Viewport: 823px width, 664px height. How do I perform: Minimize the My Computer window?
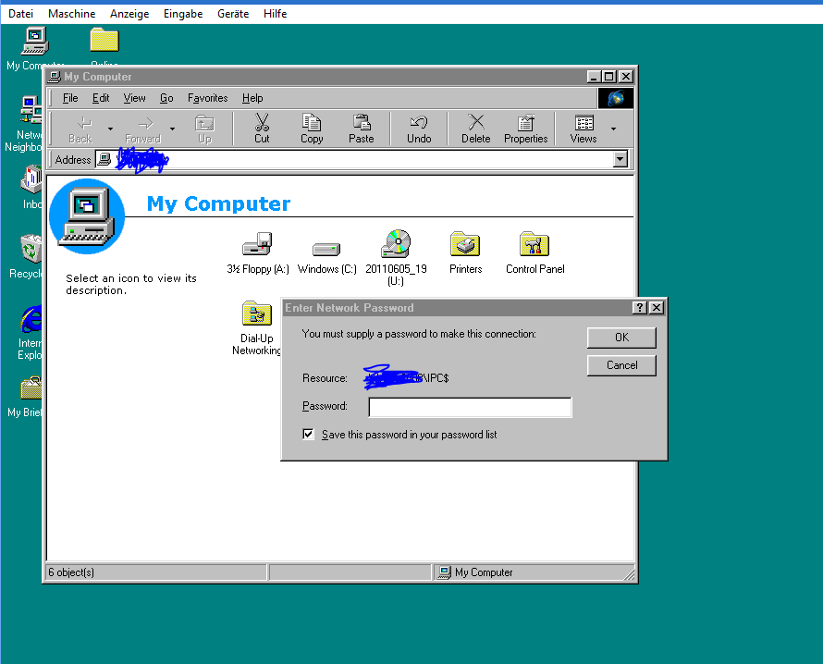click(594, 77)
